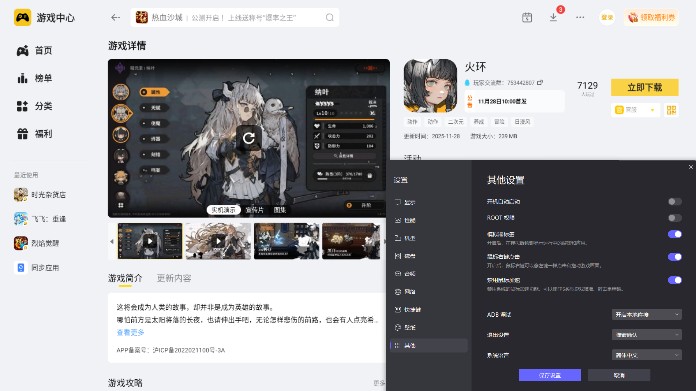Open the 首页 section in sidebar
This screenshot has width=696, height=391.
tap(43, 50)
